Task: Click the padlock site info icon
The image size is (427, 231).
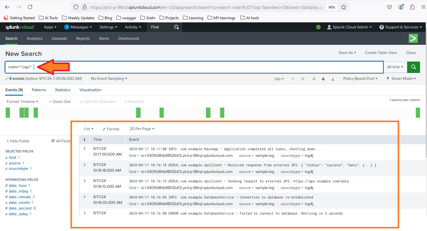Action: point(84,7)
